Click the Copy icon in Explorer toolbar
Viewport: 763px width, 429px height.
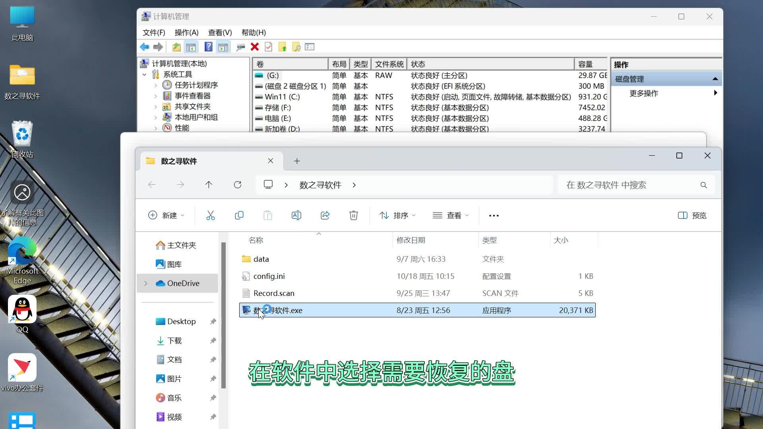(239, 215)
